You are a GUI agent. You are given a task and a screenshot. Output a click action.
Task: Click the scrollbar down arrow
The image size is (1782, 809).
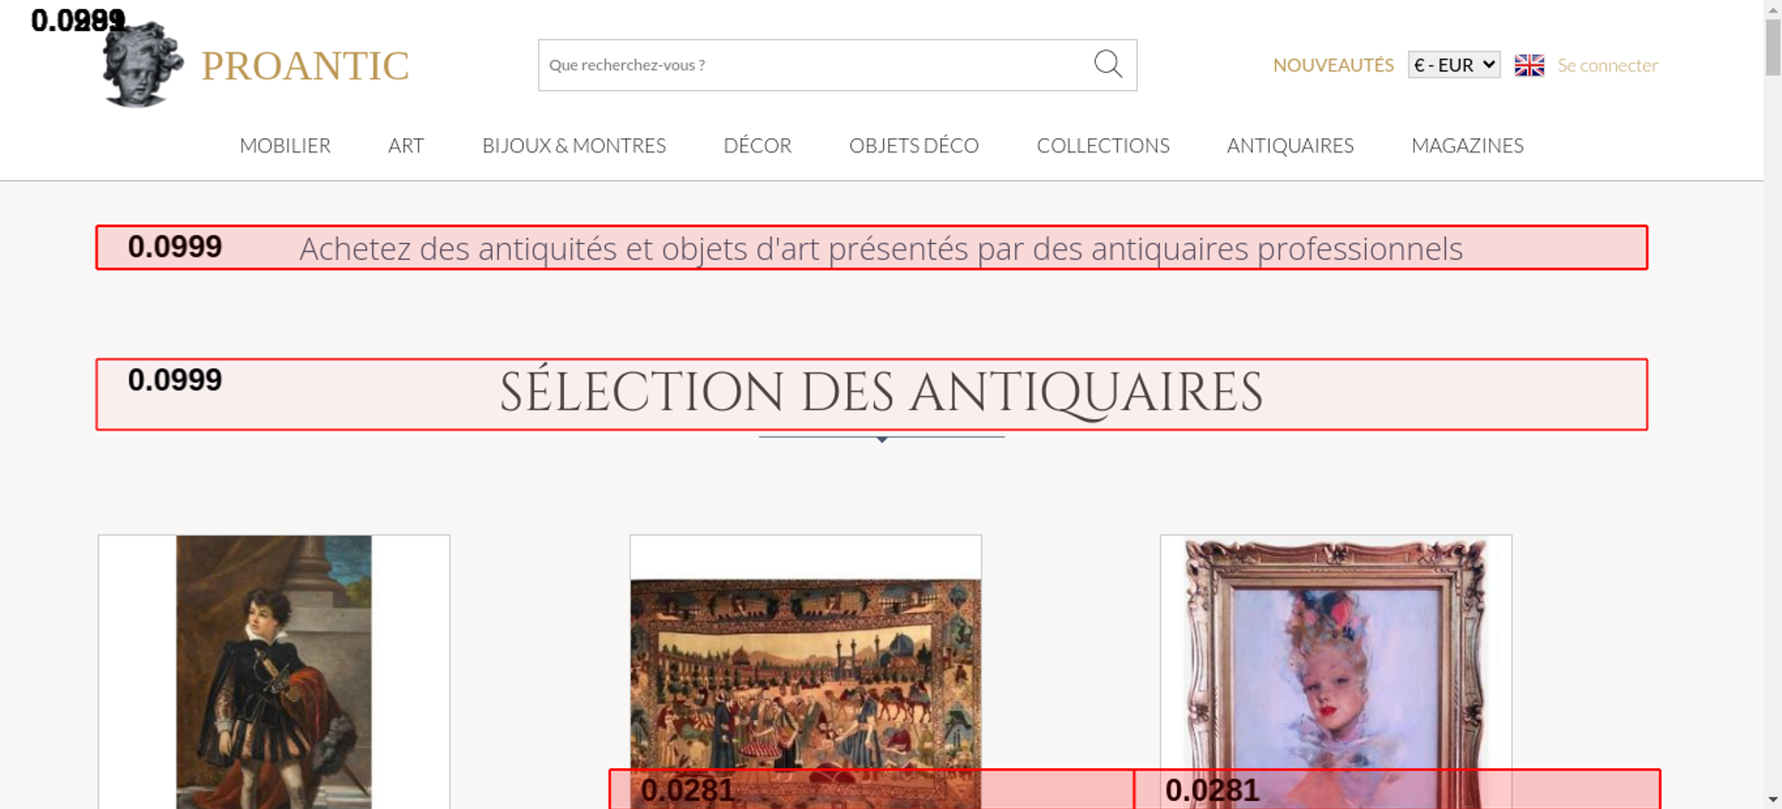pyautogui.click(x=1772, y=799)
